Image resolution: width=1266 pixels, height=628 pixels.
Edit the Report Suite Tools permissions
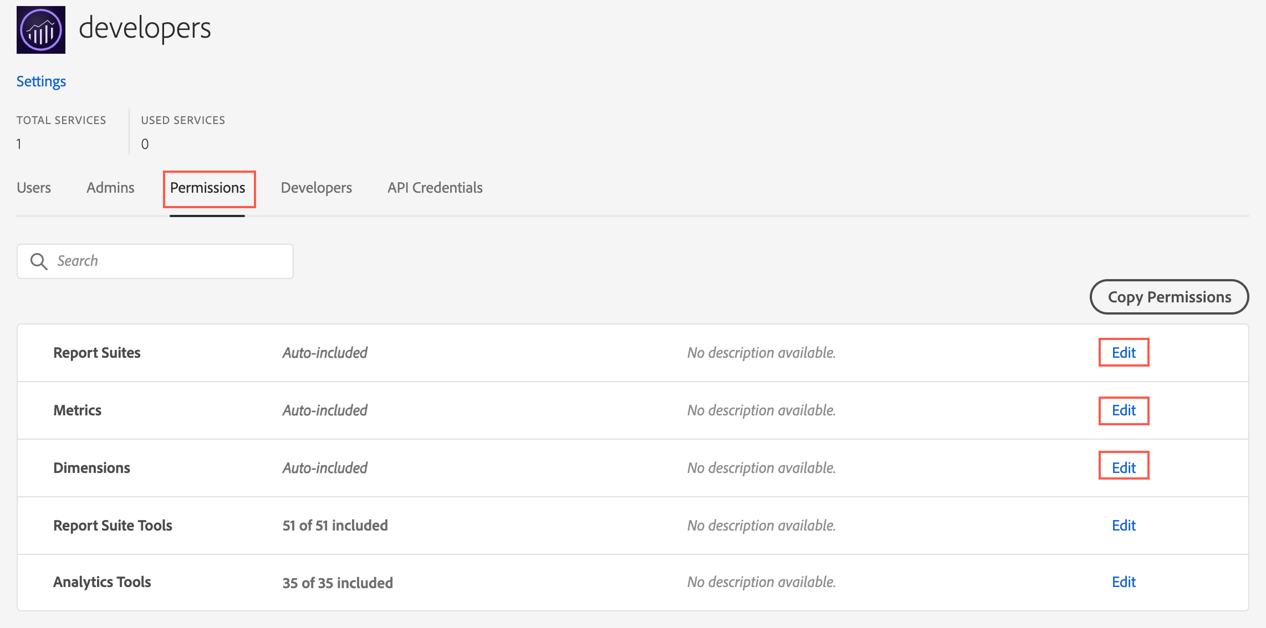1124,526
